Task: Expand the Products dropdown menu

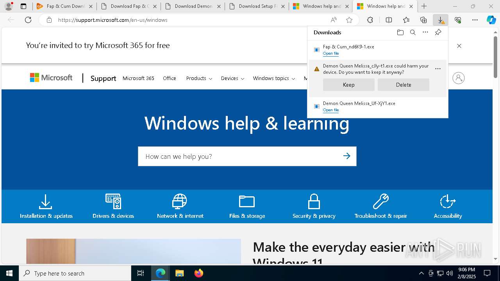Action: pyautogui.click(x=199, y=78)
